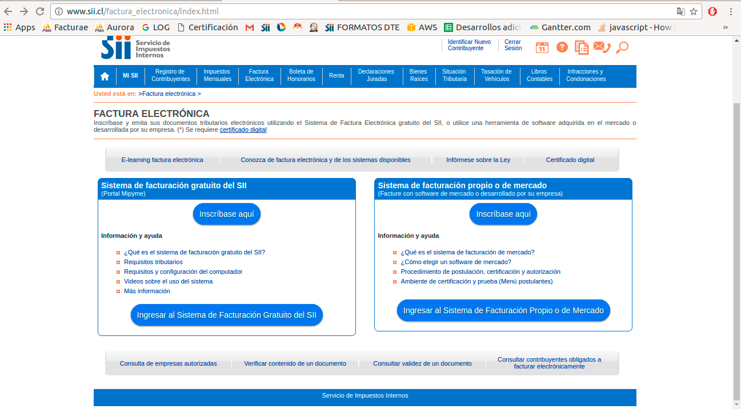Open Impuestos Mensuales menu
This screenshot has width=741, height=409.
click(217, 76)
